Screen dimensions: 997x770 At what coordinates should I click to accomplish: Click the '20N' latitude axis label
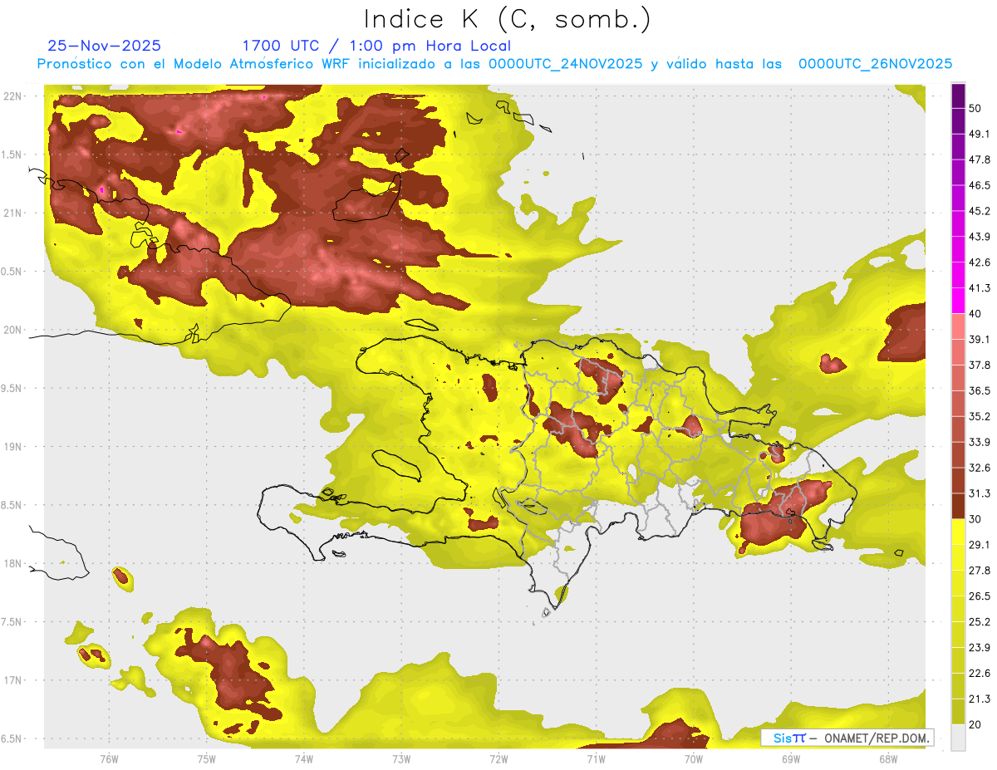pos(12,330)
